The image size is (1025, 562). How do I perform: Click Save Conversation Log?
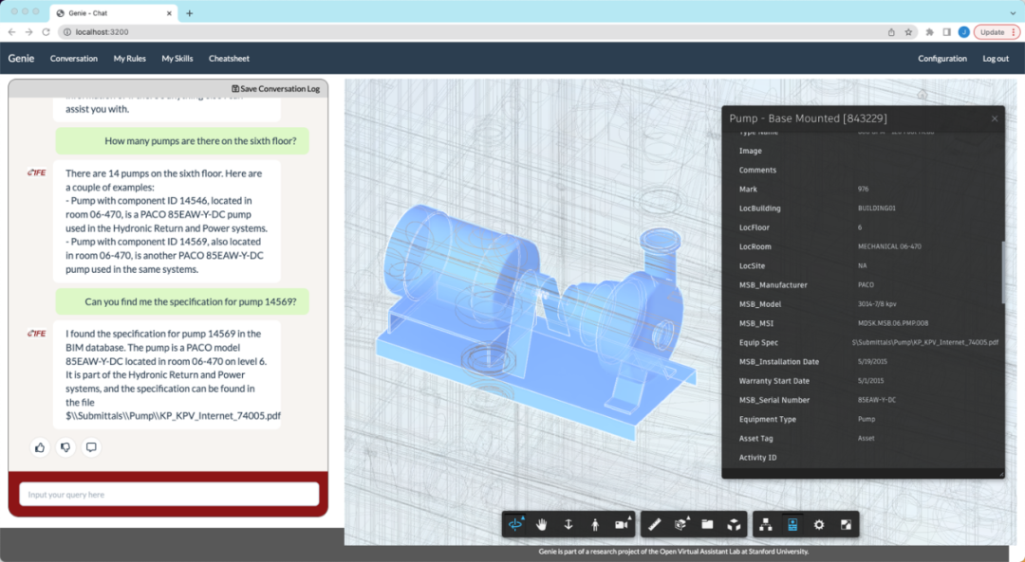276,89
